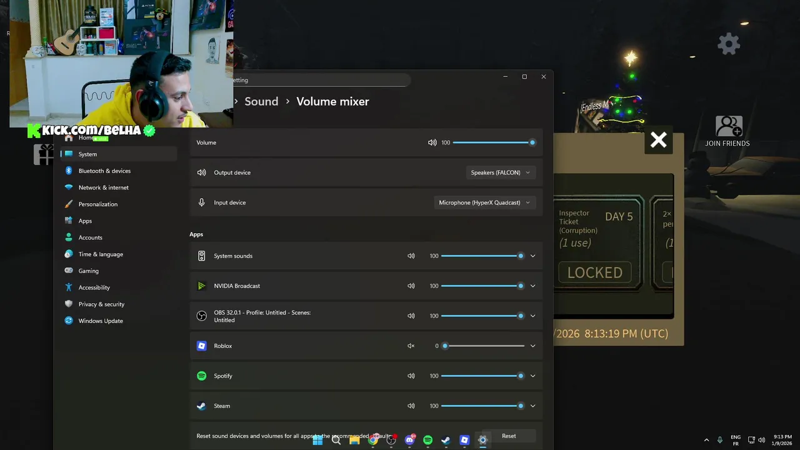Click the Time & language clock icon

(69, 254)
